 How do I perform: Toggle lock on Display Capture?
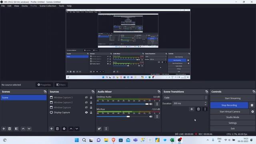[x=91, y=112]
